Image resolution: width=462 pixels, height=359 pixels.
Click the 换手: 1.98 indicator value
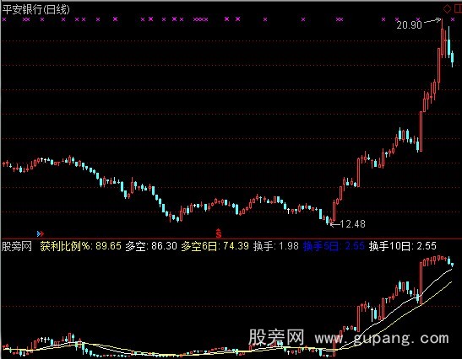[x=276, y=246]
